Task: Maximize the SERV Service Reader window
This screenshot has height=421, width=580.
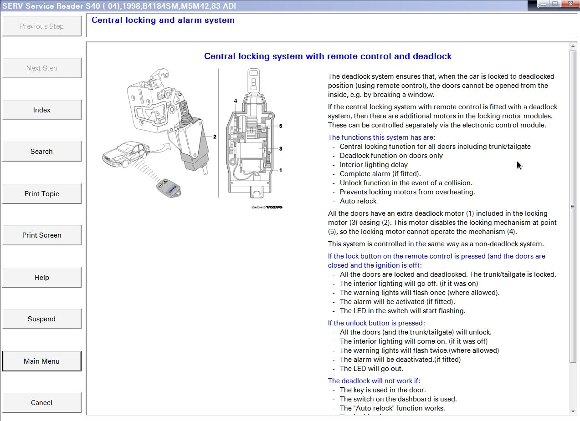Action: tap(555, 4)
